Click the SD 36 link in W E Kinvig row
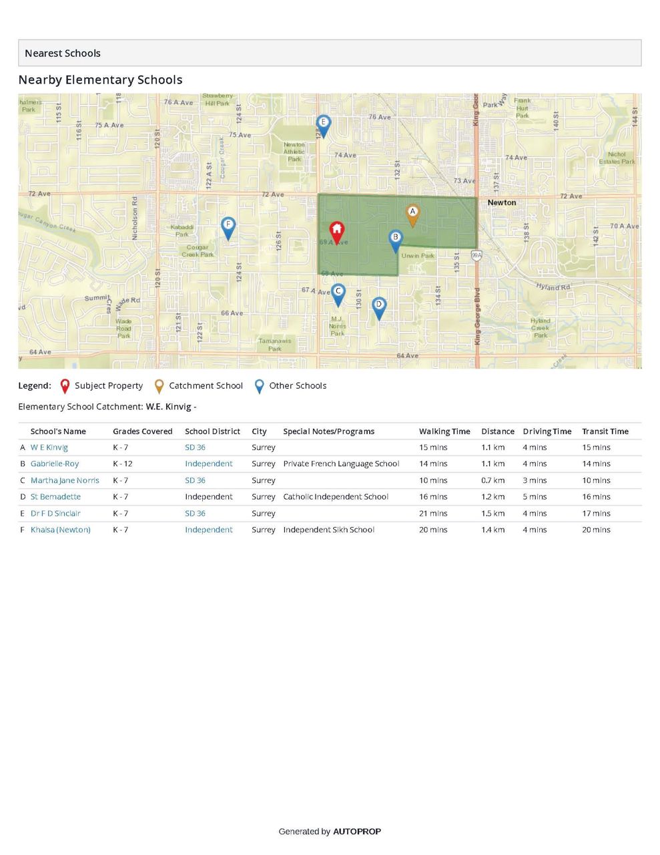Viewport: 660px width, 855px height. [x=195, y=448]
